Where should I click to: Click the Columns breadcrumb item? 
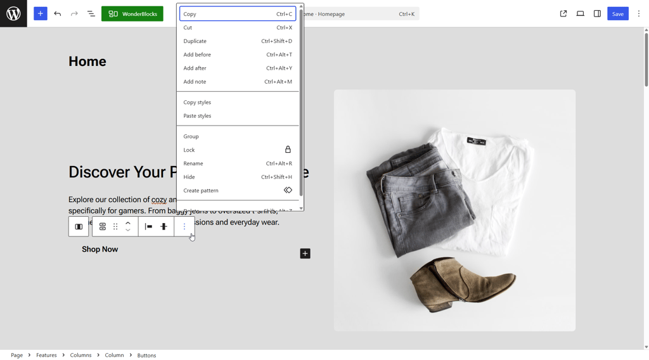click(x=80, y=355)
